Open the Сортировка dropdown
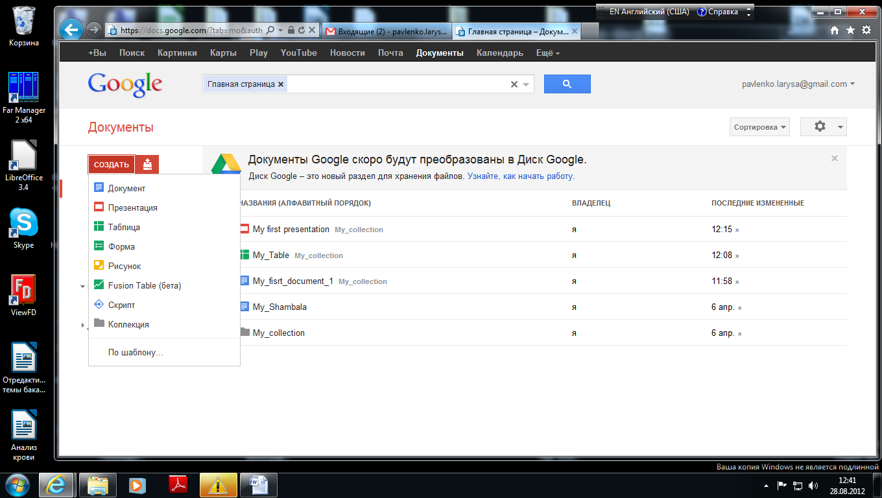882x498 pixels. (x=759, y=127)
